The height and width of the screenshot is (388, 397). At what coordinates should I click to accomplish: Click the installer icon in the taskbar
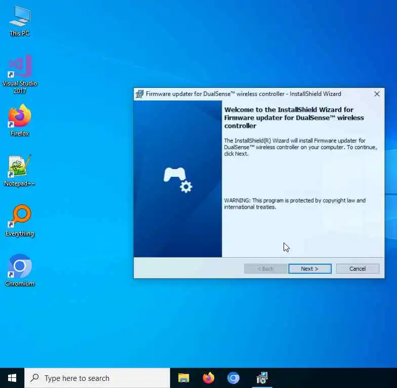tap(262, 378)
